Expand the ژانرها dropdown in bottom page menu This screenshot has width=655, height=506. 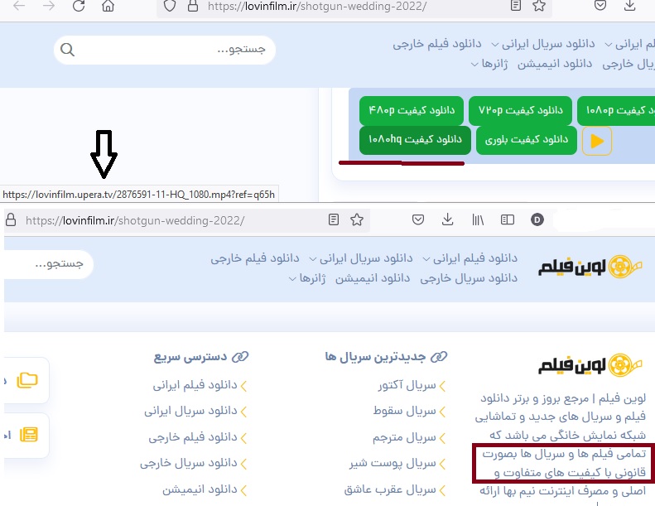click(307, 279)
